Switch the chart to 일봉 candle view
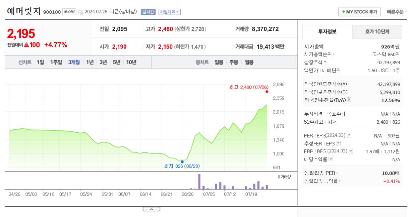Image resolution: width=411 pixels, height=217 pixels. tap(218, 62)
